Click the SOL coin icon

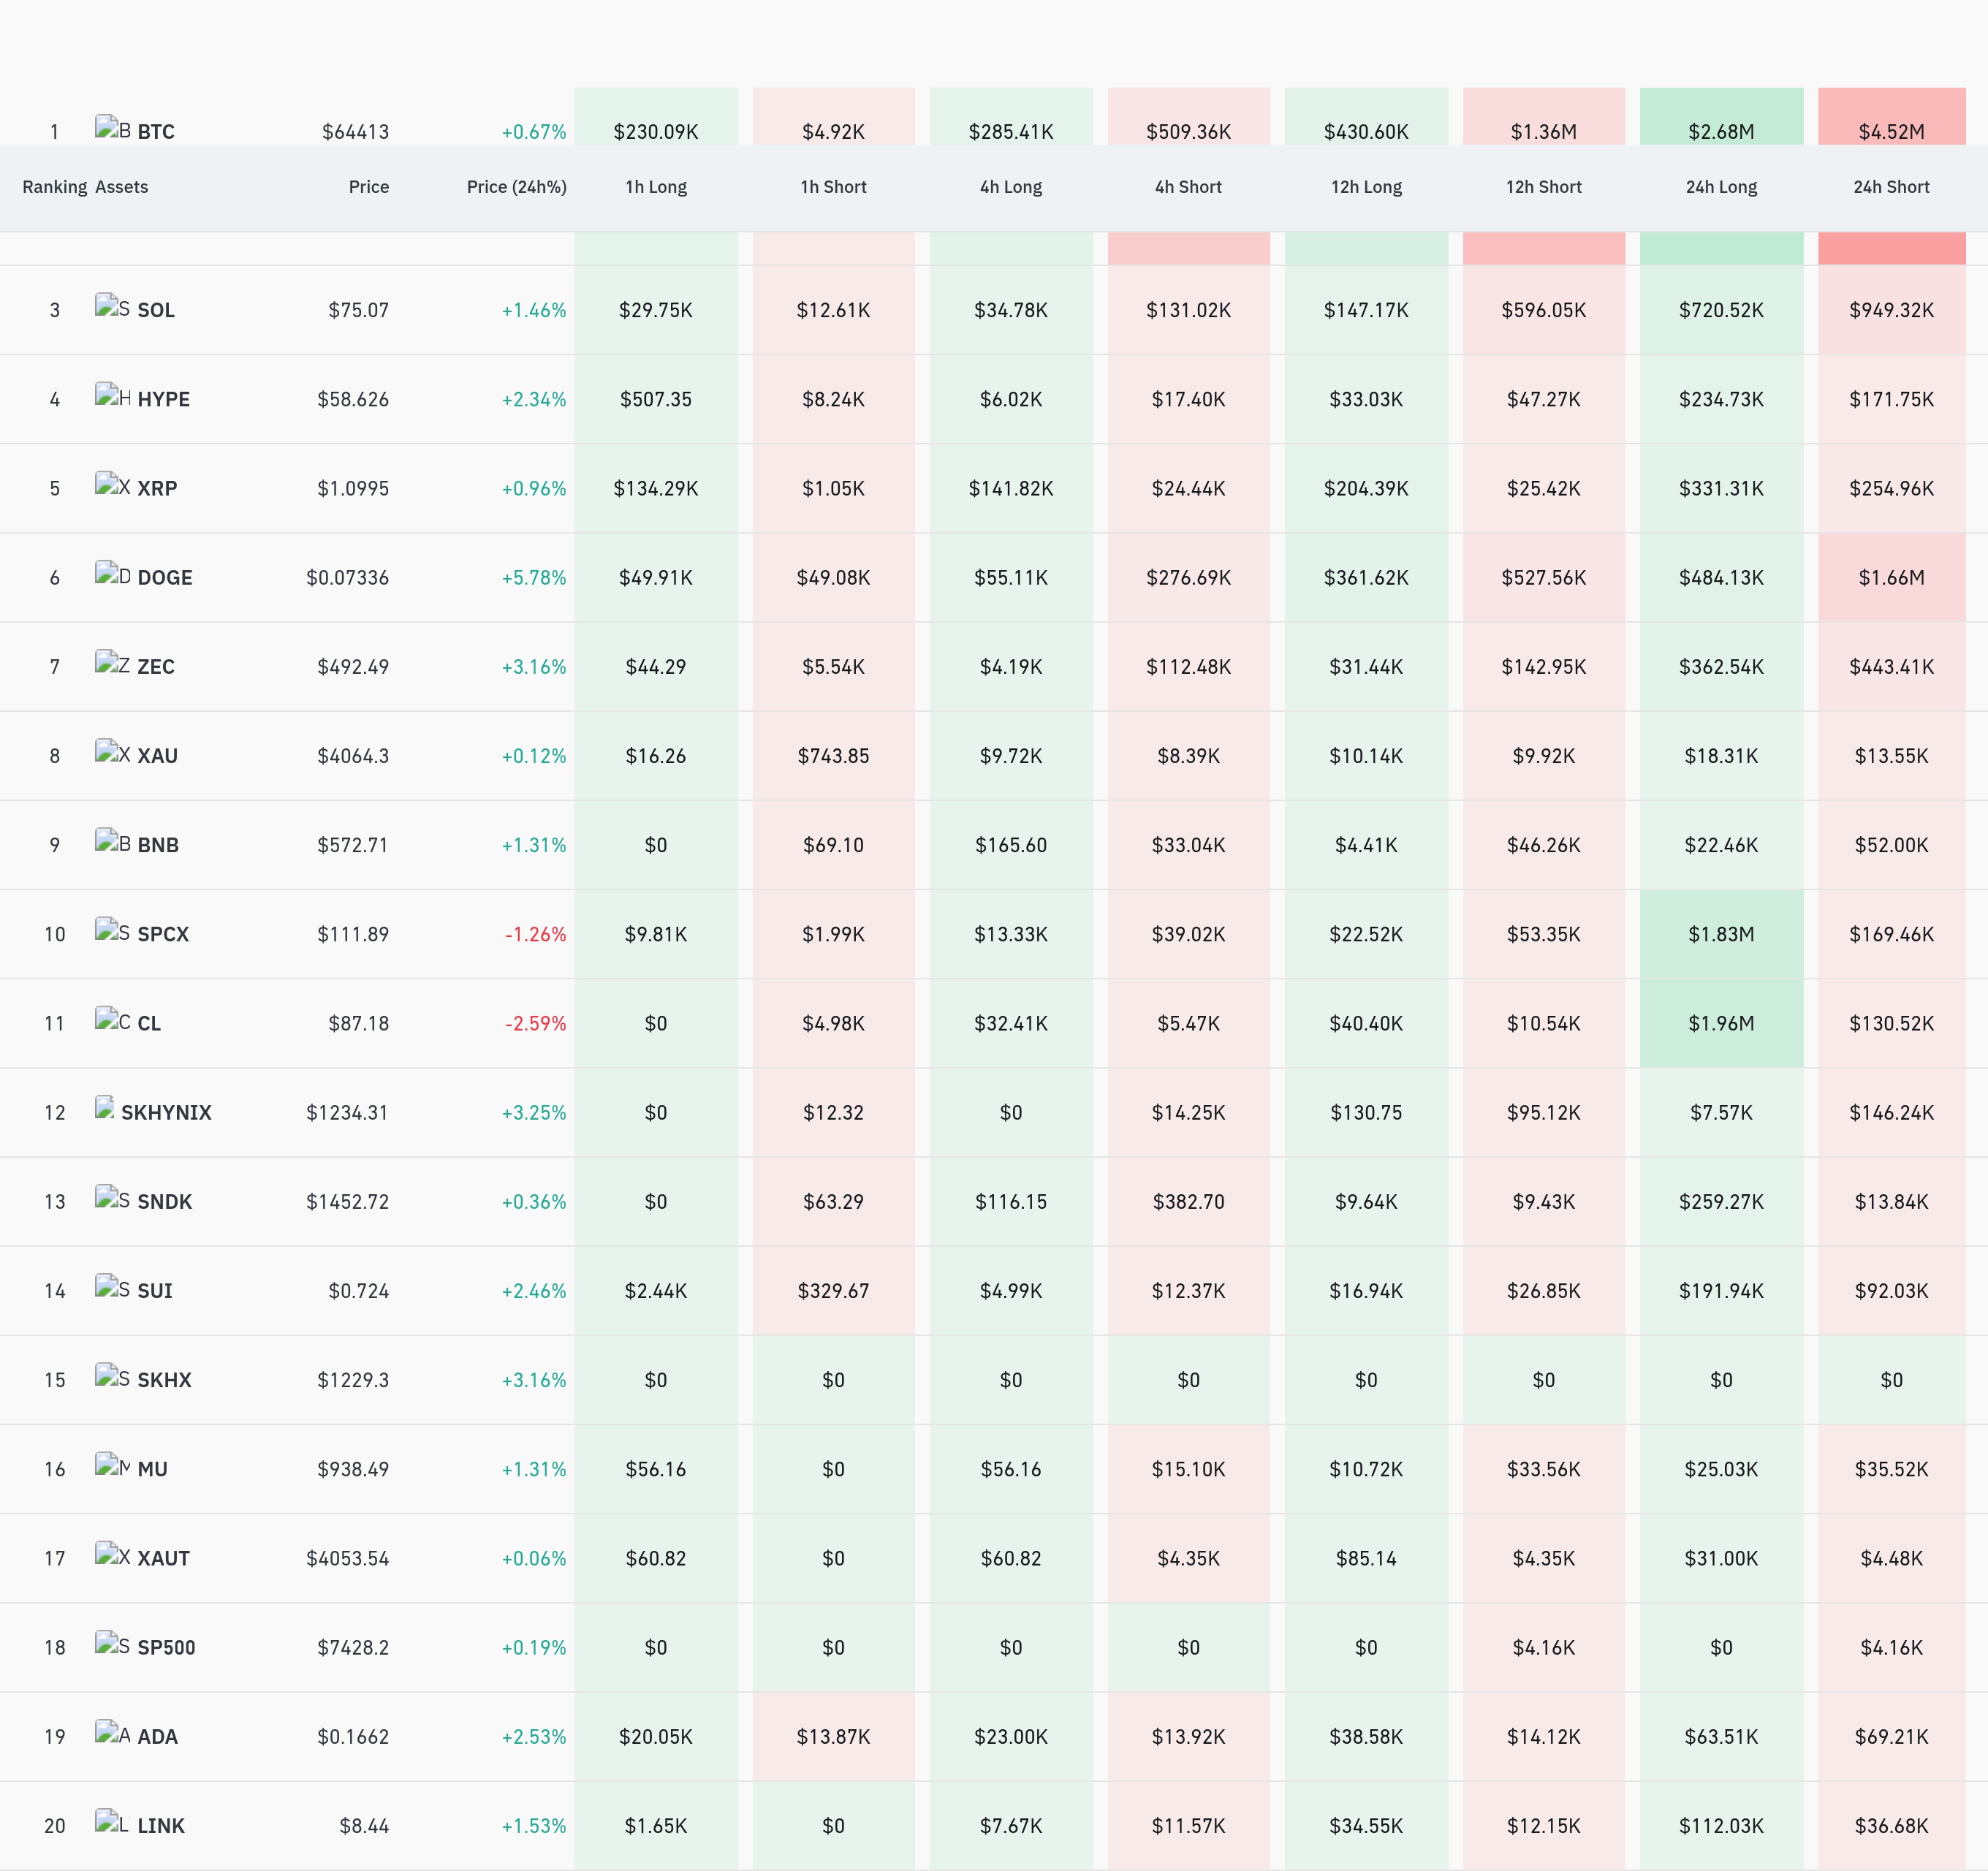tap(112, 306)
